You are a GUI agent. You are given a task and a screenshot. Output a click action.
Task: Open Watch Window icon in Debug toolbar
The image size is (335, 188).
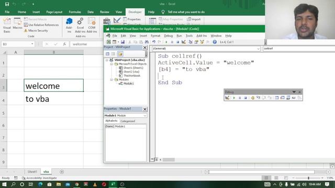tap(288, 98)
